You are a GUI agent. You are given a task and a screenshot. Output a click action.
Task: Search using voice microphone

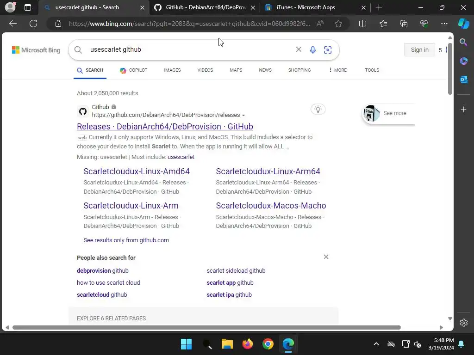tap(313, 50)
